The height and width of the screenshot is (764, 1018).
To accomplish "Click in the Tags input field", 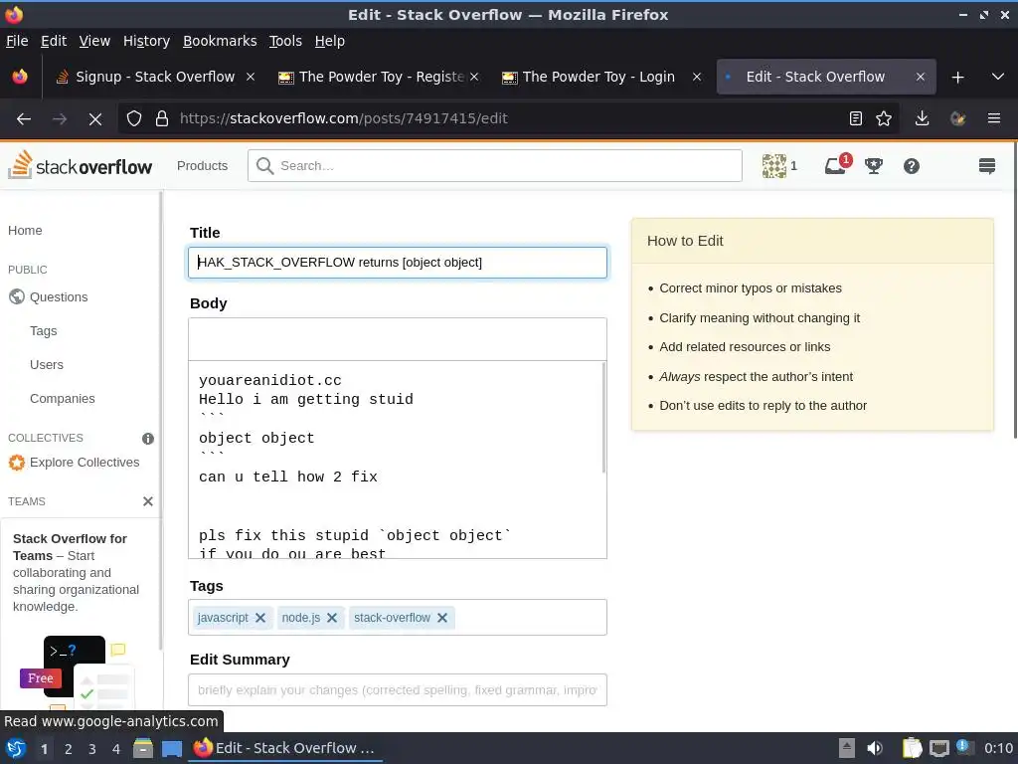I will 398,617.
